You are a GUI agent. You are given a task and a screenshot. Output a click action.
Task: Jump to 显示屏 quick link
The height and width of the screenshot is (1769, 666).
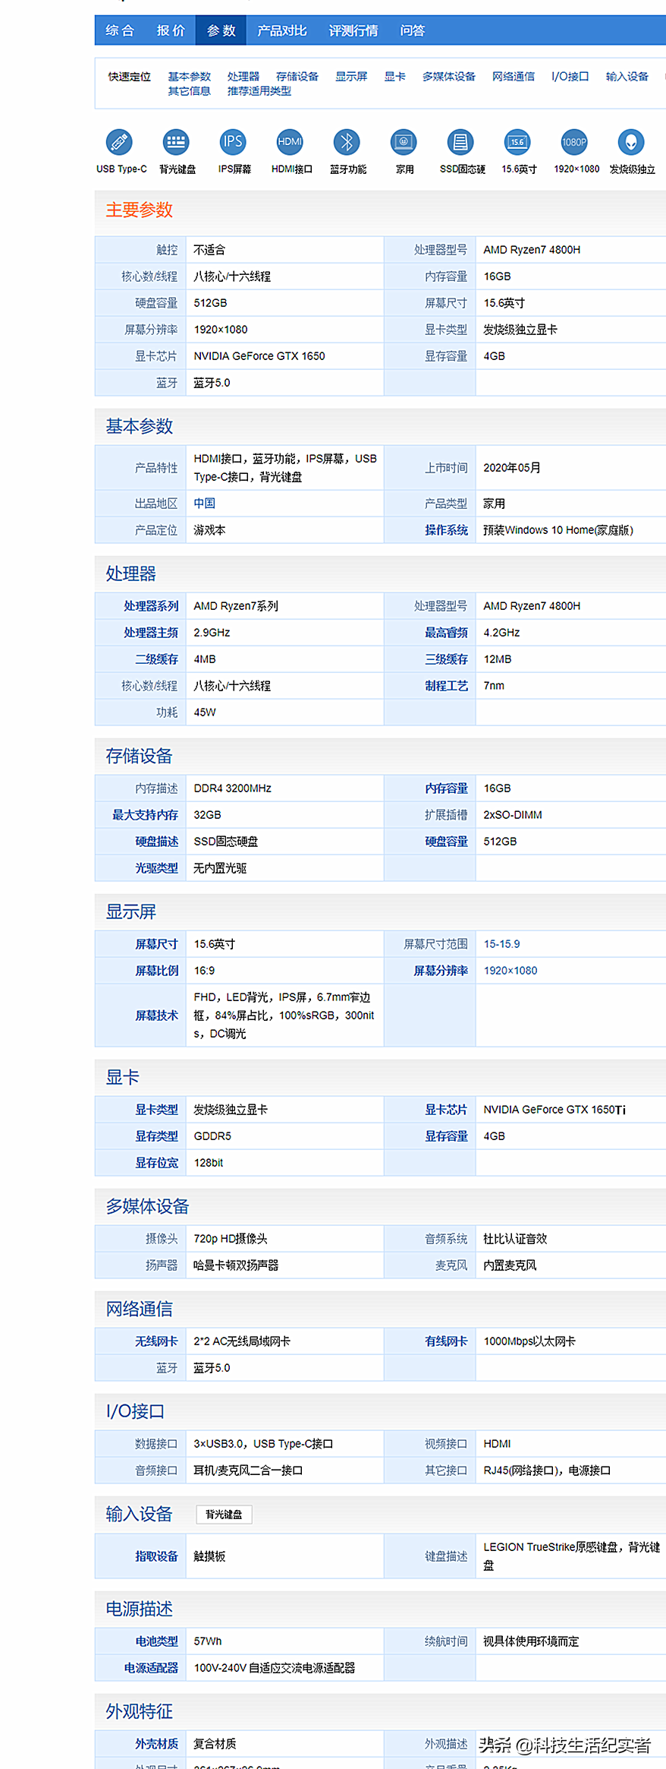[x=351, y=77]
